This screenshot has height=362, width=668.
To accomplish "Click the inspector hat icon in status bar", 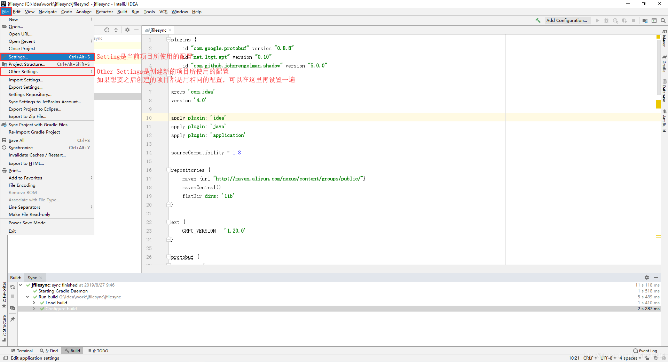I will [656, 358].
